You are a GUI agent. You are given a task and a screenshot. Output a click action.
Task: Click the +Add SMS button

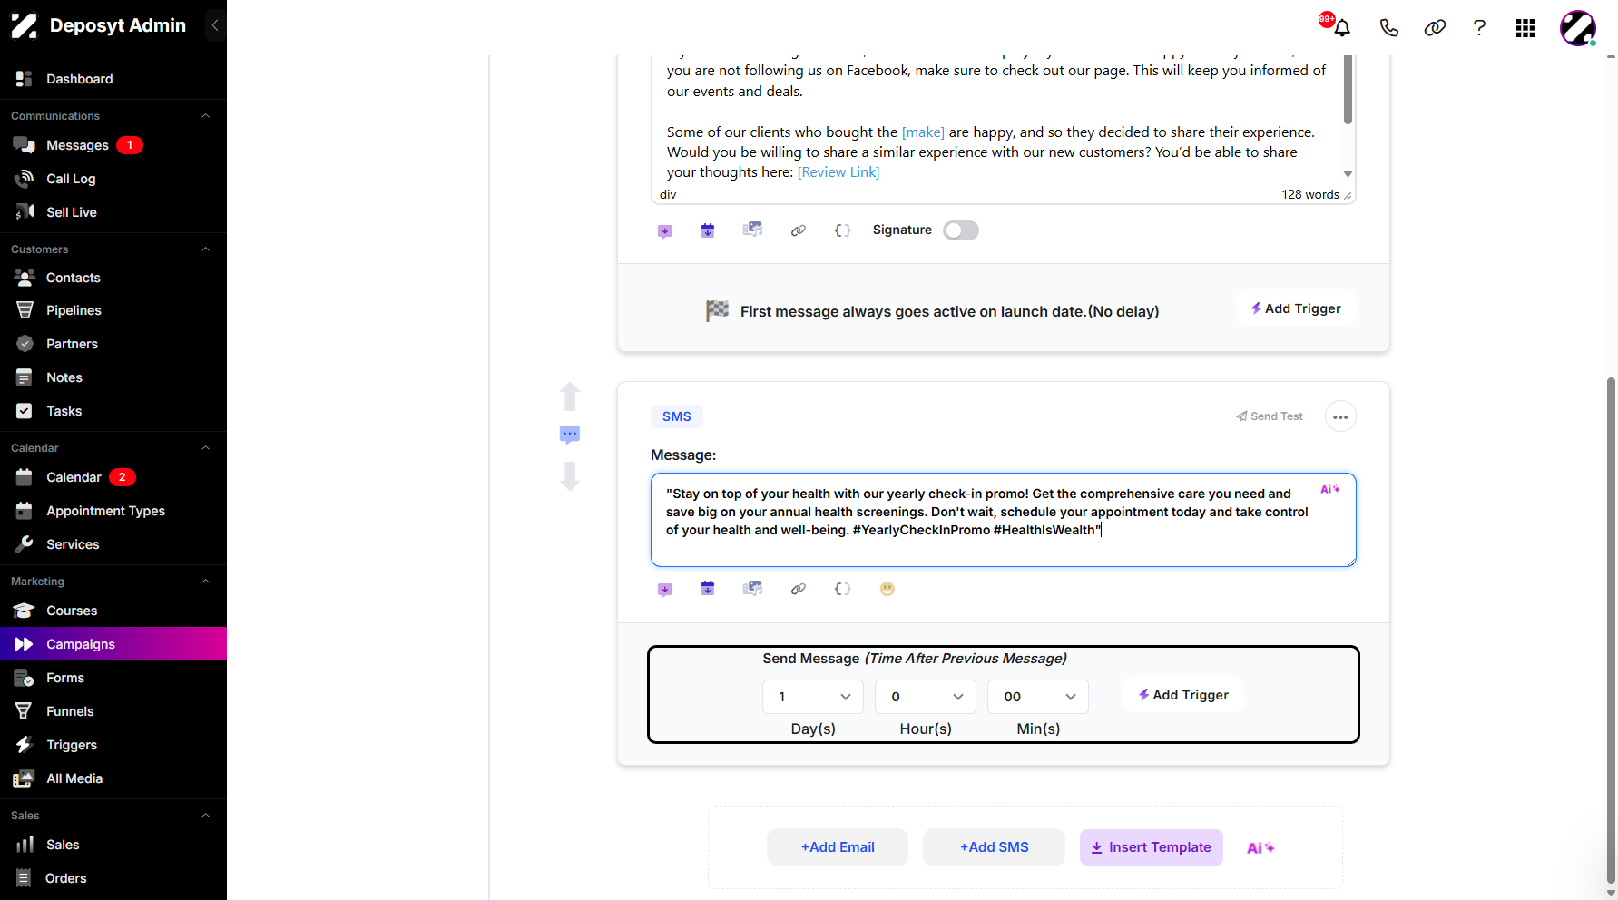point(995,847)
